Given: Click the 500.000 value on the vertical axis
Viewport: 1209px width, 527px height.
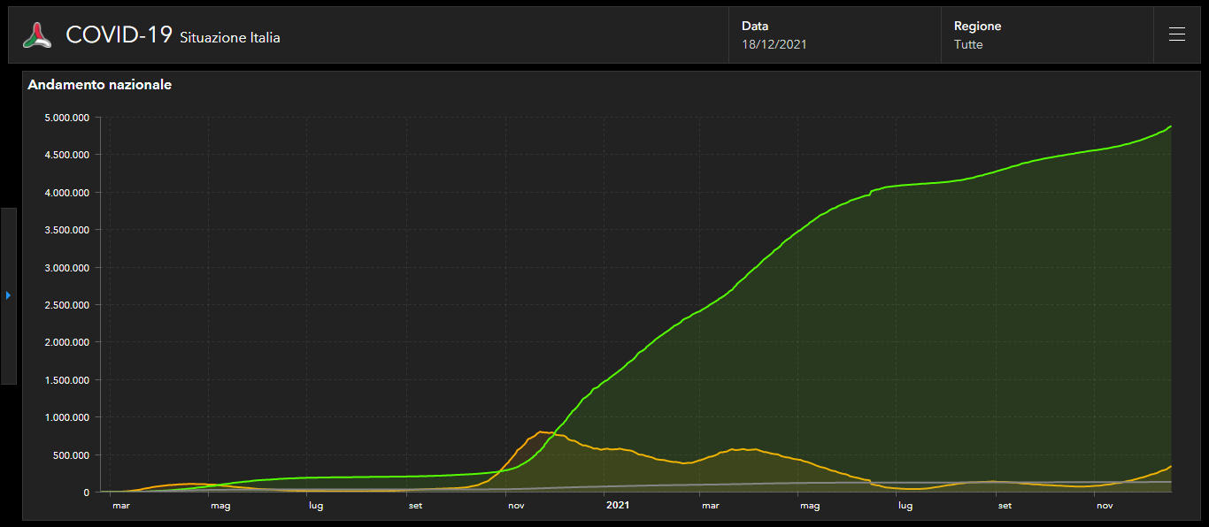Looking at the screenshot, I should pyautogui.click(x=71, y=455).
